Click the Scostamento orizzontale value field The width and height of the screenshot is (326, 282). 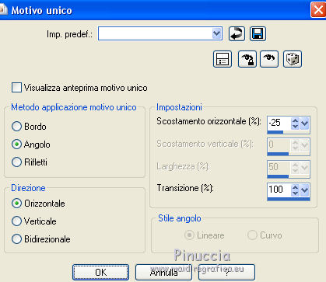(x=279, y=123)
